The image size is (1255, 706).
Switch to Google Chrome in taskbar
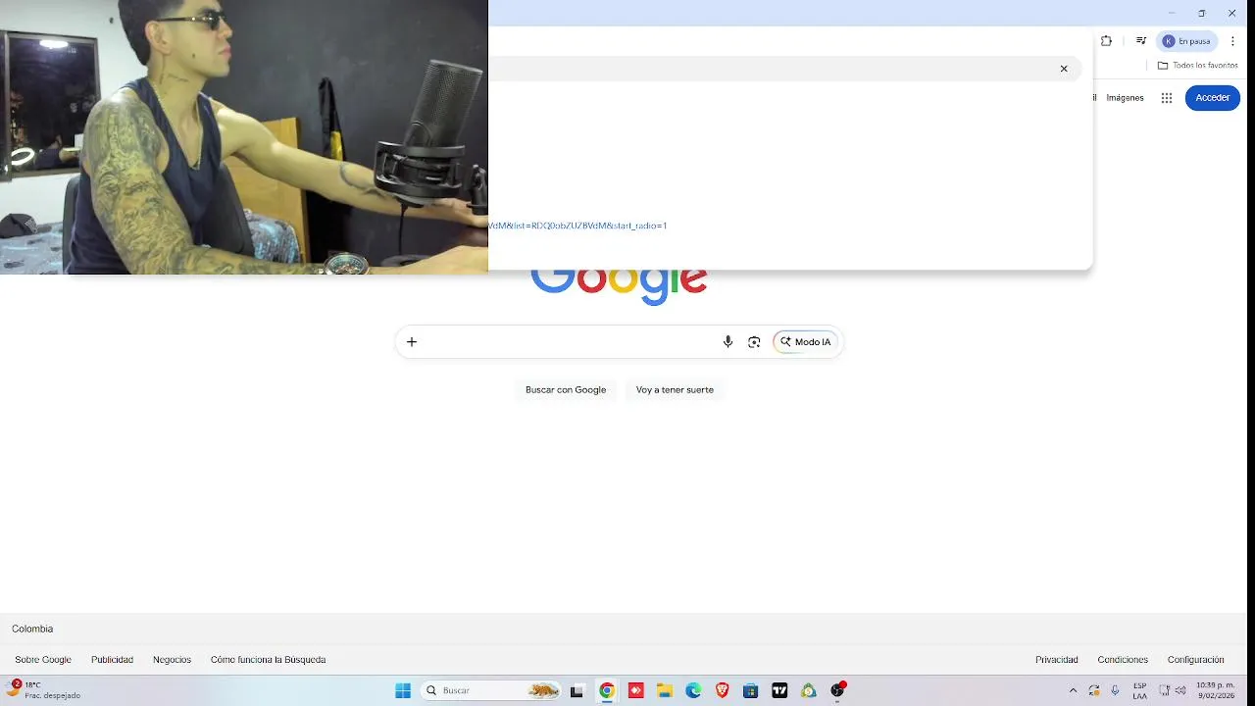(x=607, y=690)
